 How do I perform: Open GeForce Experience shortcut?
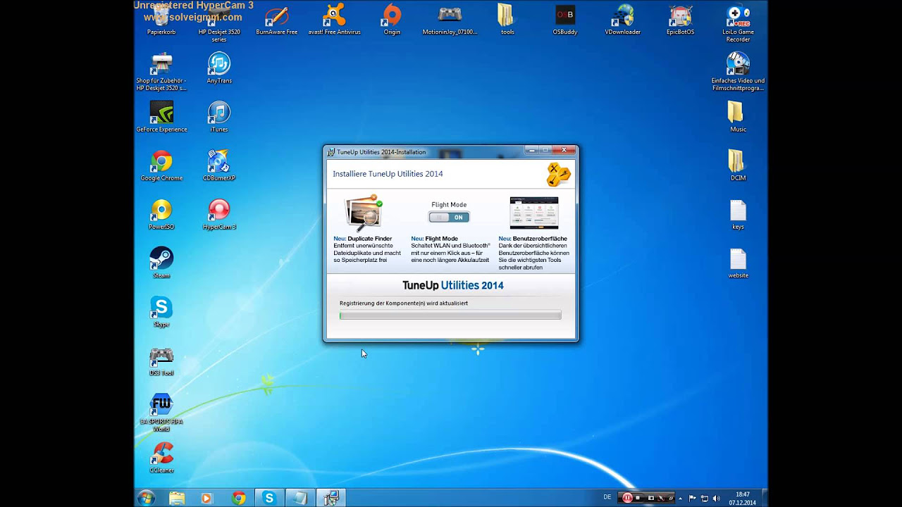(161, 117)
